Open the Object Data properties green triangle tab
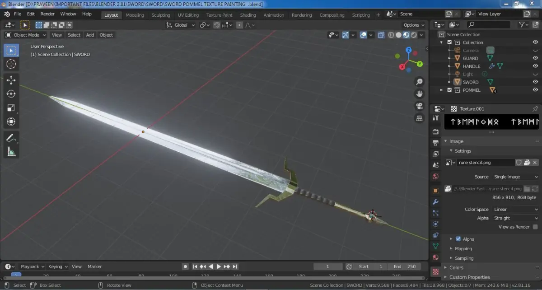Image resolution: width=542 pixels, height=290 pixels. click(435, 247)
